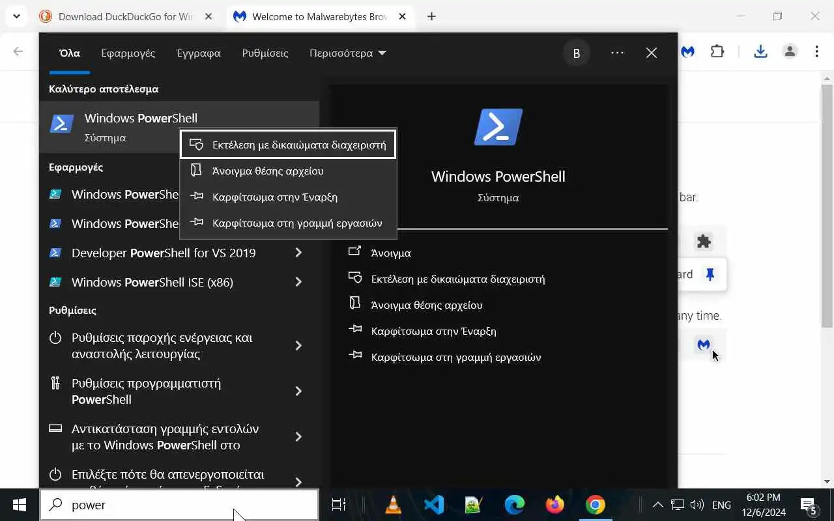Switch to the Ρυθμίσεις search tab
This screenshot has width=834, height=521.
[x=265, y=53]
